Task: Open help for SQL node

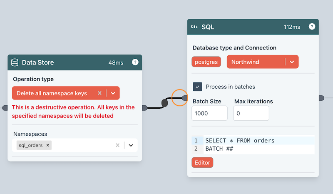Action: 312,27
